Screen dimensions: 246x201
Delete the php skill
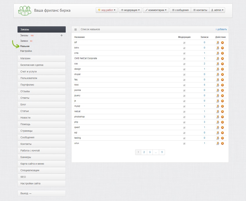click(222, 122)
